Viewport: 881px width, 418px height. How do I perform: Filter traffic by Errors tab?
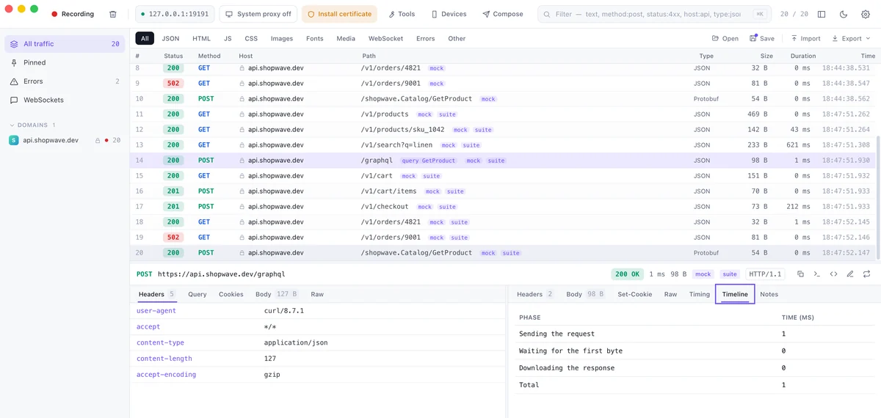426,38
